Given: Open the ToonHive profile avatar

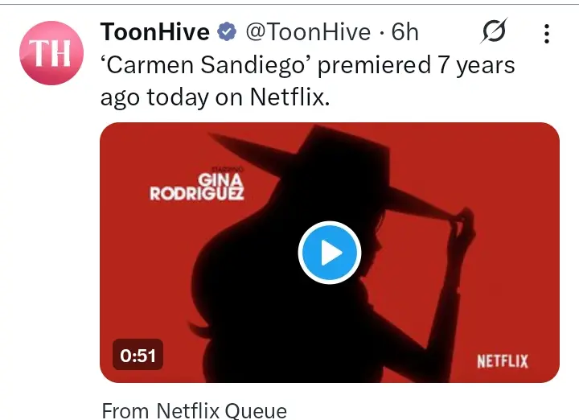Looking at the screenshot, I should 51,53.
